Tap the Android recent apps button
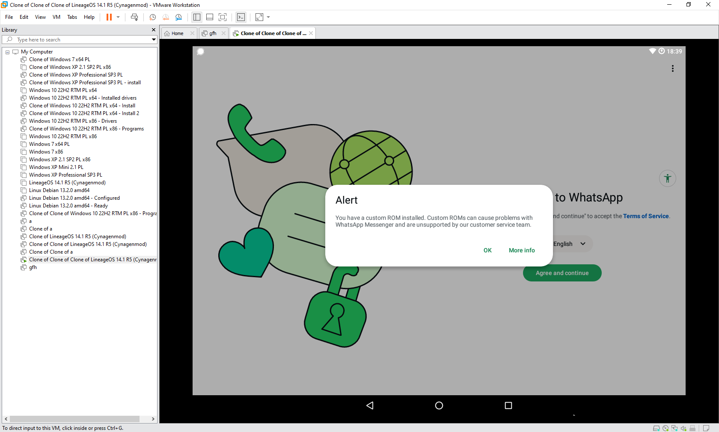Viewport: 719px width, 432px height. (508, 405)
